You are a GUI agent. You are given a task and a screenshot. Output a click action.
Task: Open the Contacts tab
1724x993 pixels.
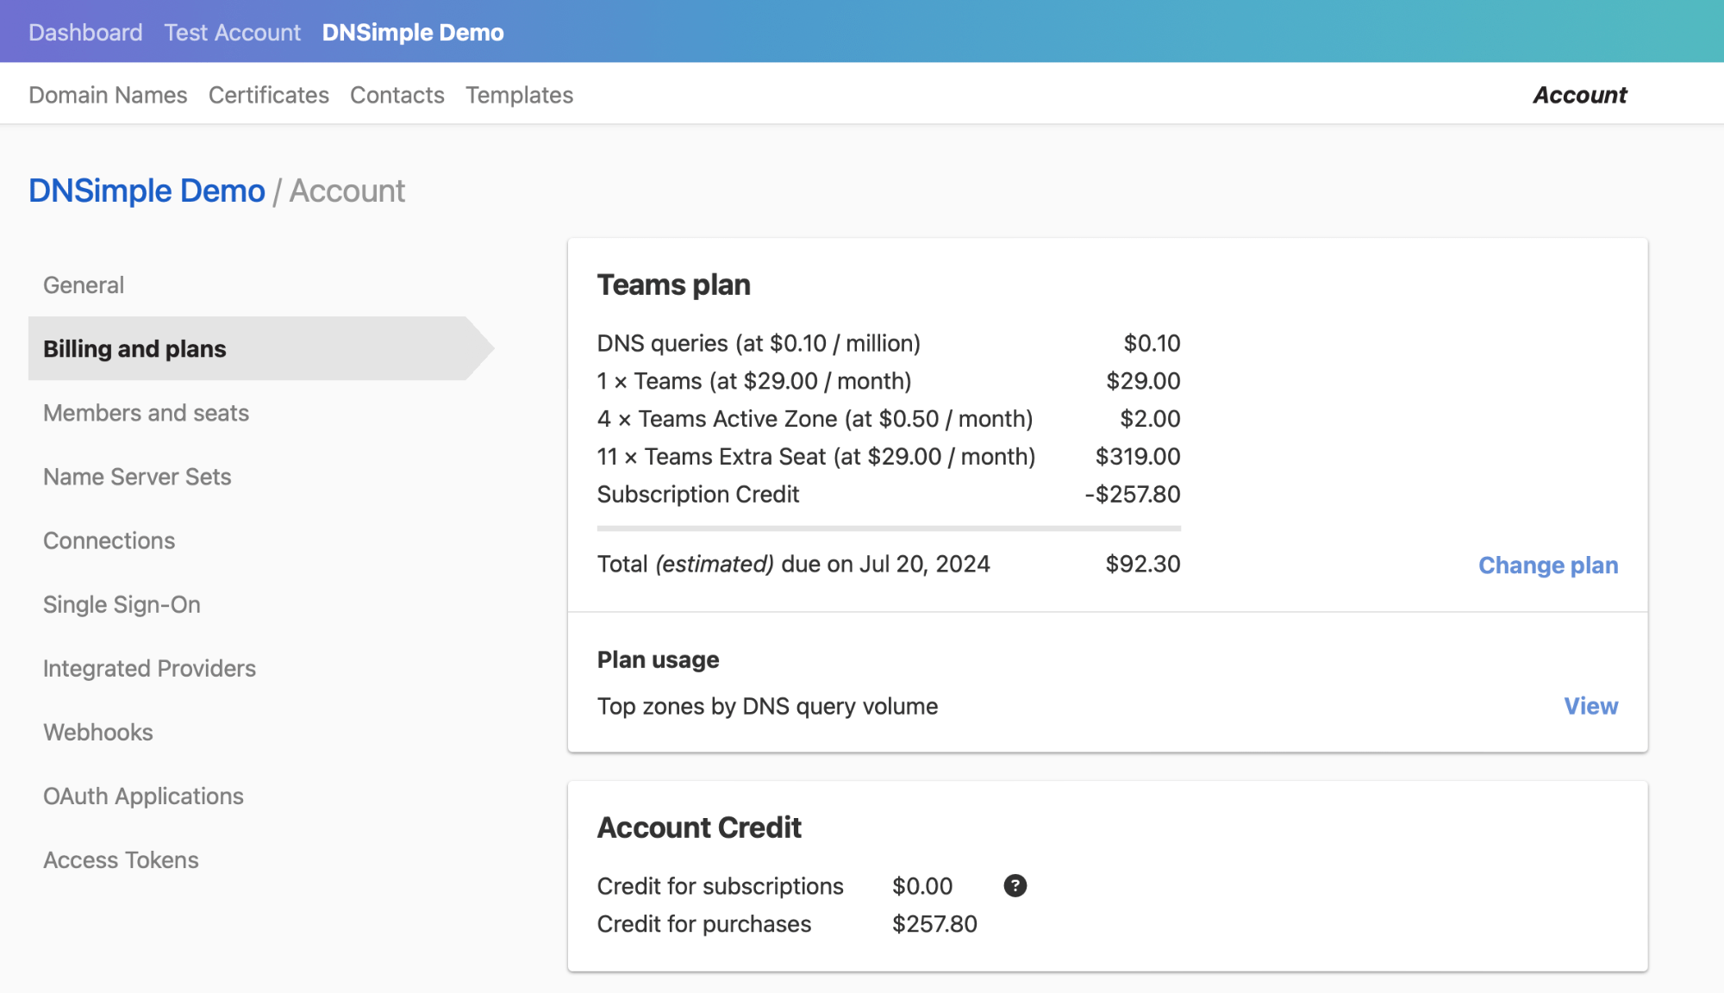(x=397, y=95)
